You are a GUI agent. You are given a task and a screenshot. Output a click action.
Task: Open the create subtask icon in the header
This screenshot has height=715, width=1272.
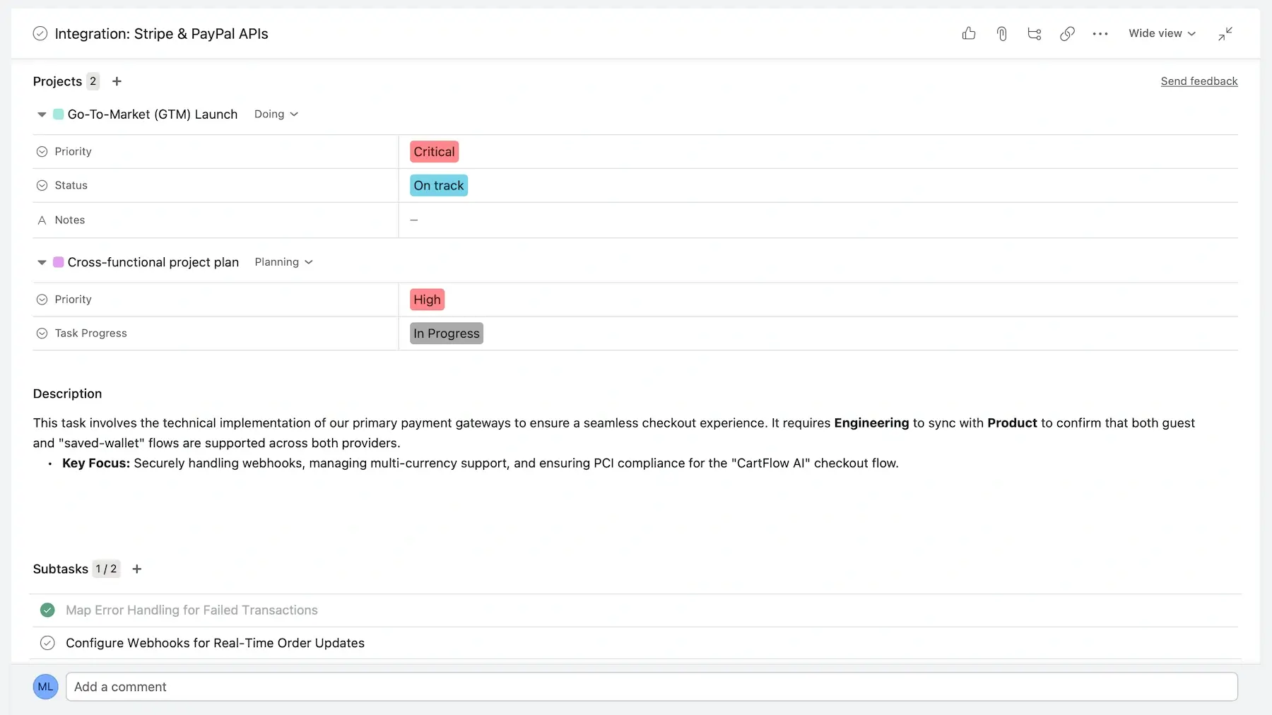[1035, 33]
